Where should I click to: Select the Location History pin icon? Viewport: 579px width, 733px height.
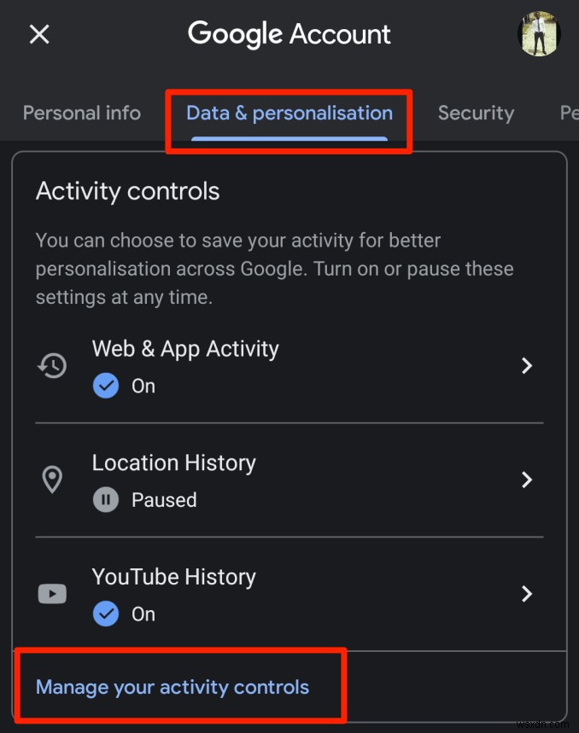click(x=52, y=480)
